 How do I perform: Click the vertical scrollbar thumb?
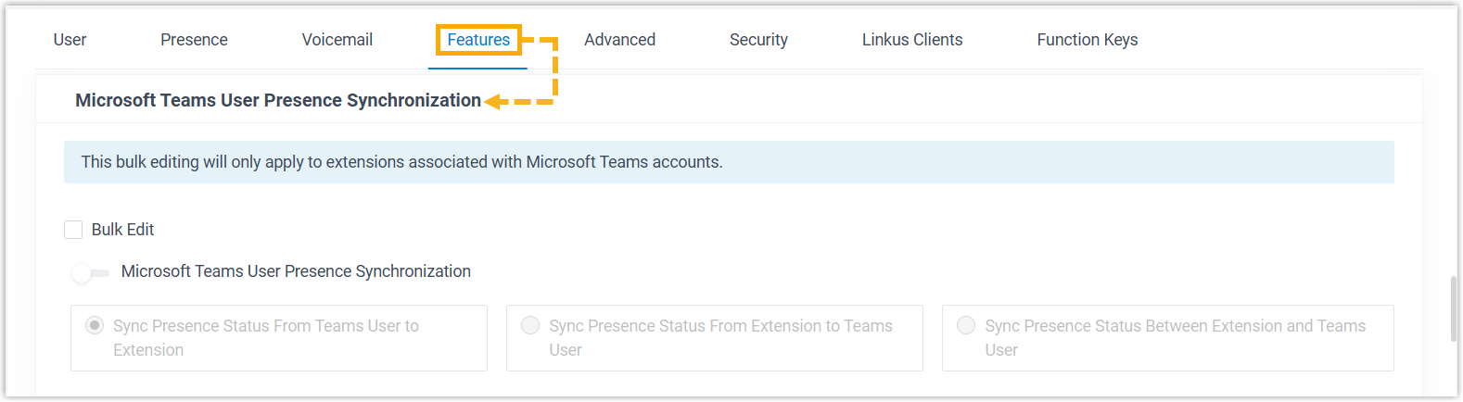[1454, 309]
